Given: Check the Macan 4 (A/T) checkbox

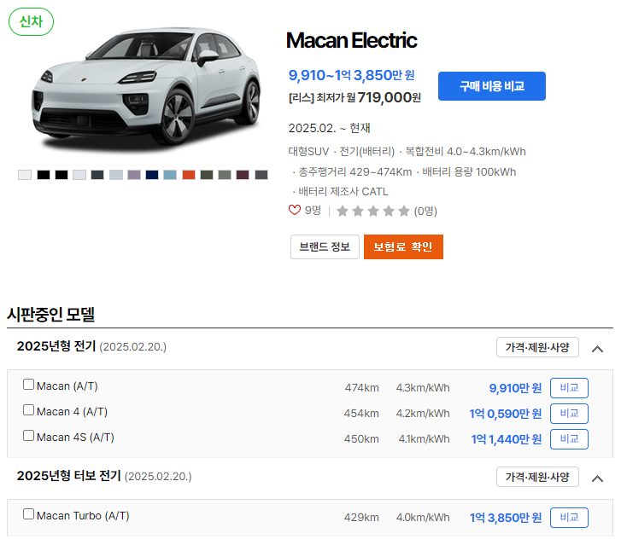Looking at the screenshot, I should 28,410.
